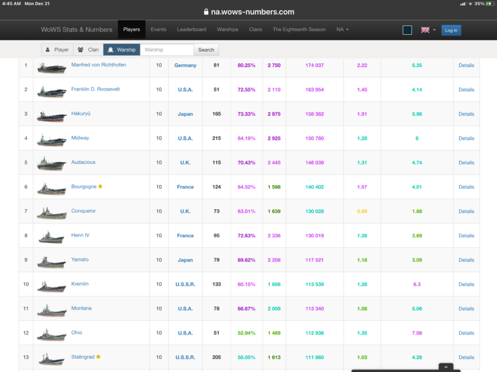Viewport: 497px width, 372px height.
Task: Open Details link for Franklin D. Roosevelt
Action: click(x=466, y=89)
